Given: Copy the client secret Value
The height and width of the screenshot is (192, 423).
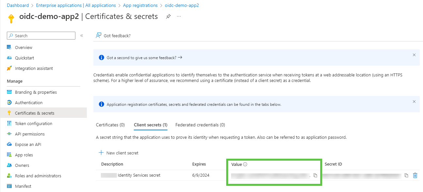Looking at the screenshot, I should click(315, 175).
